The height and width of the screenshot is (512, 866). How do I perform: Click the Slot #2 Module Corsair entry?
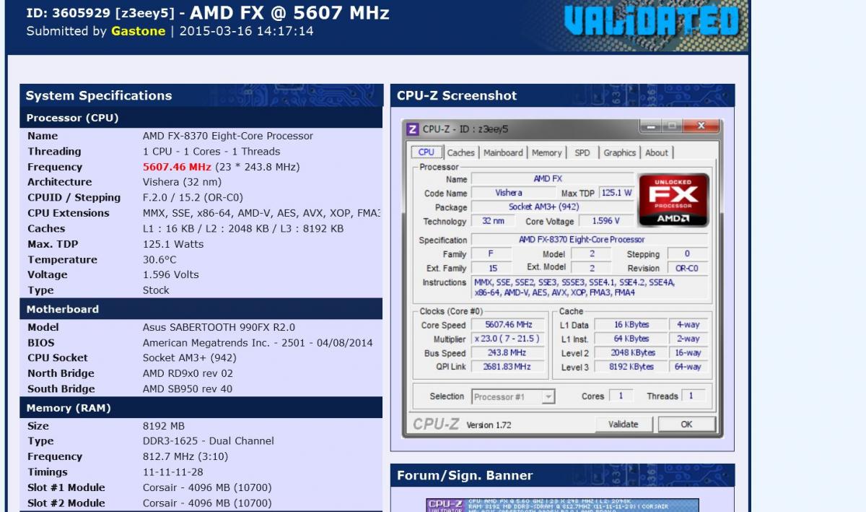[x=207, y=503]
